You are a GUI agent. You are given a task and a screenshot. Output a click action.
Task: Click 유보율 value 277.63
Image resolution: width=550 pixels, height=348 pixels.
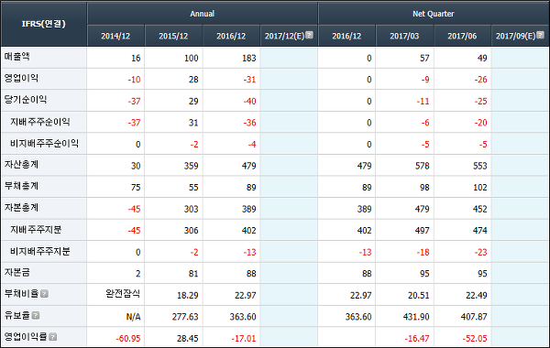click(185, 317)
